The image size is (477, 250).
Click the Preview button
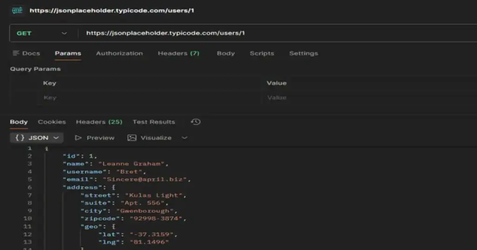click(x=95, y=138)
